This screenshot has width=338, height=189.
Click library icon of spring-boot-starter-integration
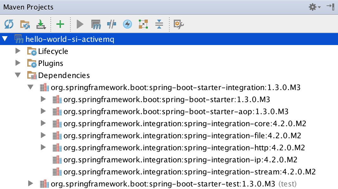[44, 87]
